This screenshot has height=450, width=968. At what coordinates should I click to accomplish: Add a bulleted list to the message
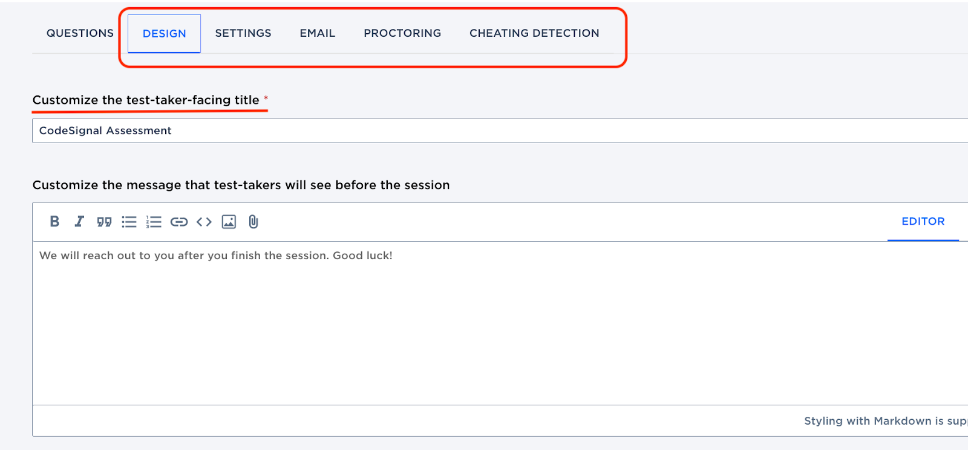(129, 222)
